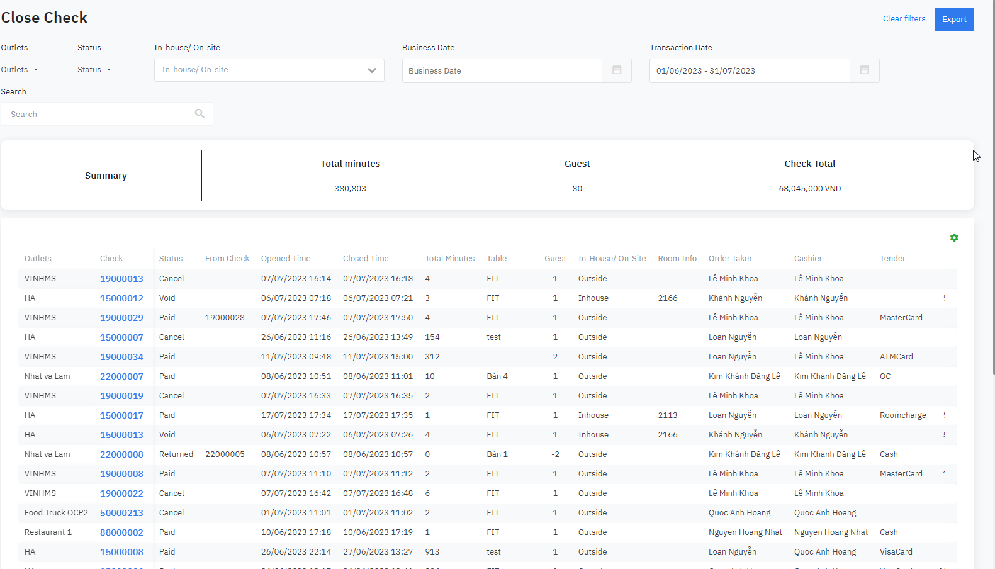Click the Clear filters link

point(904,19)
